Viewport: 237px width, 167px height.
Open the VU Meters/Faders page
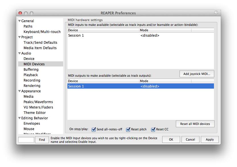pyautogui.click(x=38, y=107)
